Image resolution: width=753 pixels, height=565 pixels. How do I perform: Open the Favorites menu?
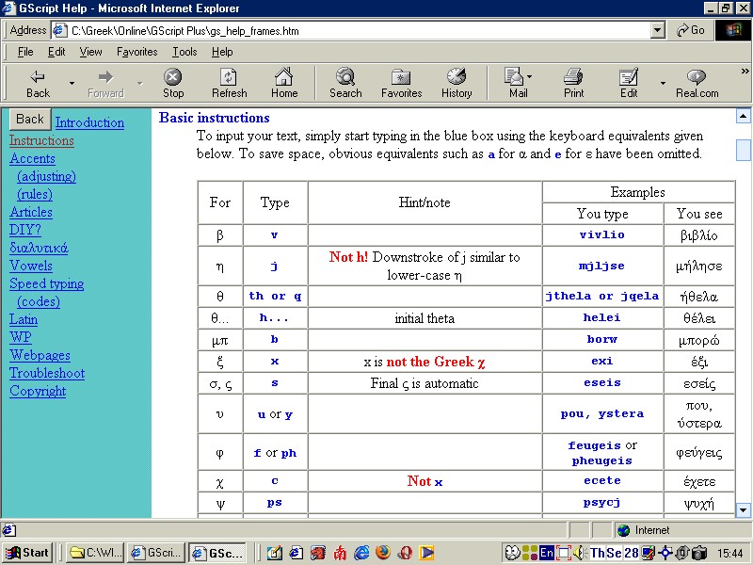tap(136, 52)
